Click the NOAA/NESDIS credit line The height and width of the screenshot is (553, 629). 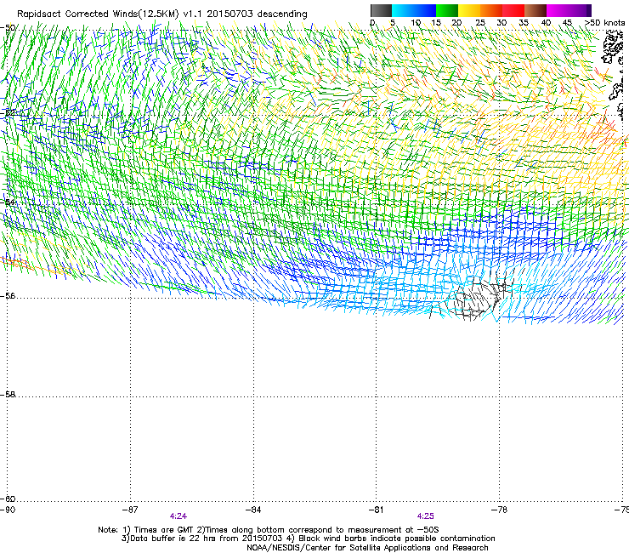[367, 548]
